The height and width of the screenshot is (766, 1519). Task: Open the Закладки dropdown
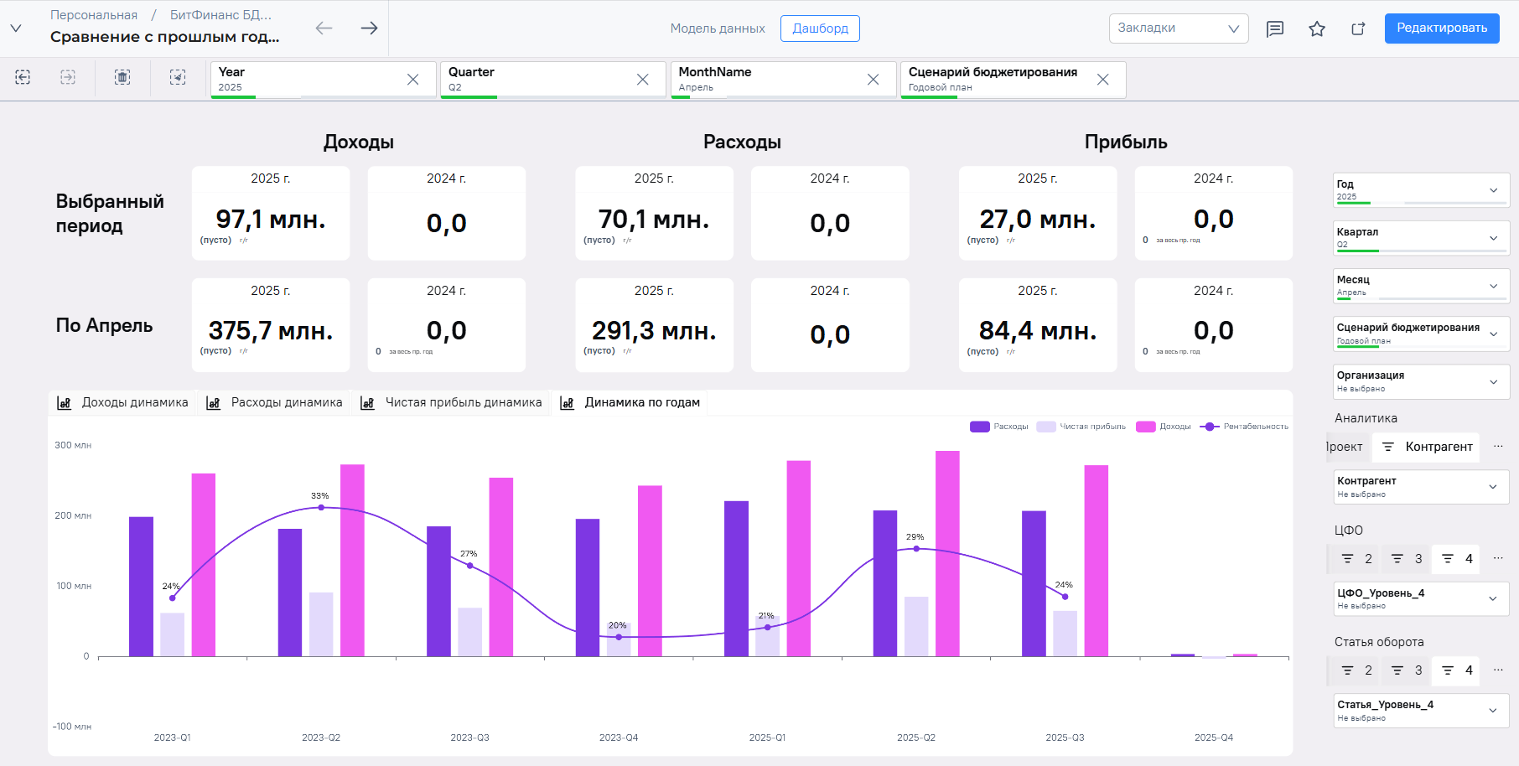(1179, 28)
